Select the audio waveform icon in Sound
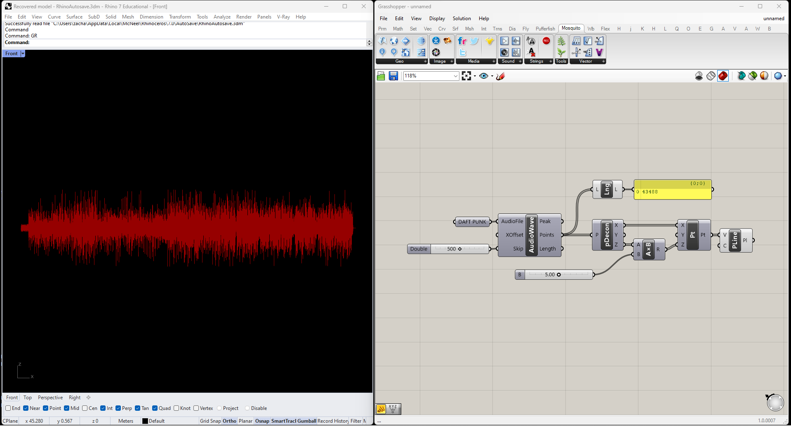 [x=516, y=41]
